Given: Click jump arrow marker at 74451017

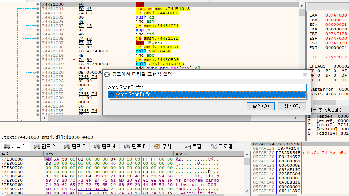Looking at the screenshot, I should 73,59.
